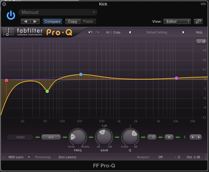Toggle A/B state switch
This screenshot has height=172, width=209.
coord(109,32)
